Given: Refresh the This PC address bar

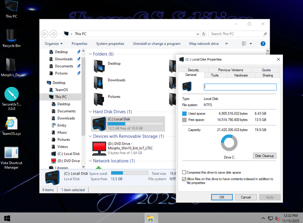Looking at the screenshot, I should pyautogui.click(x=204, y=34).
